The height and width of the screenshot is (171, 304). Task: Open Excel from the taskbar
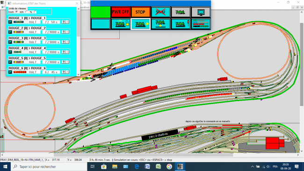click(158, 166)
